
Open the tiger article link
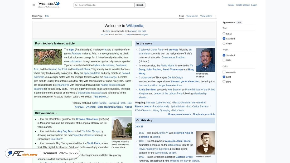click(x=71, y=50)
